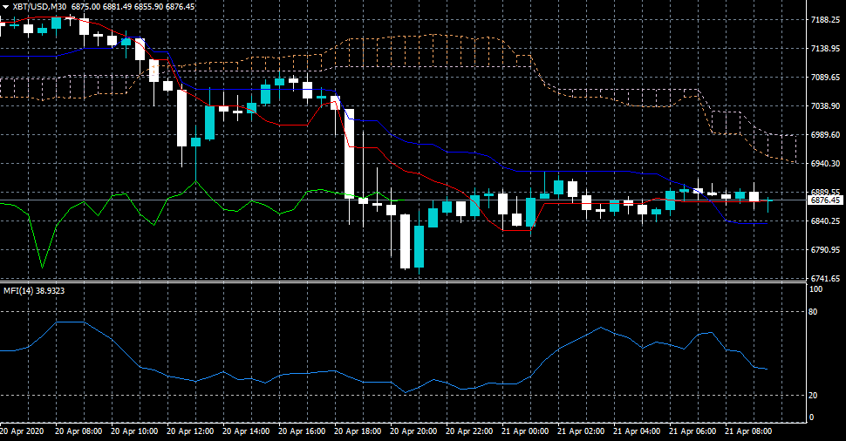Click the MFI scale value 20
This screenshot has width=846, height=441.
point(814,395)
